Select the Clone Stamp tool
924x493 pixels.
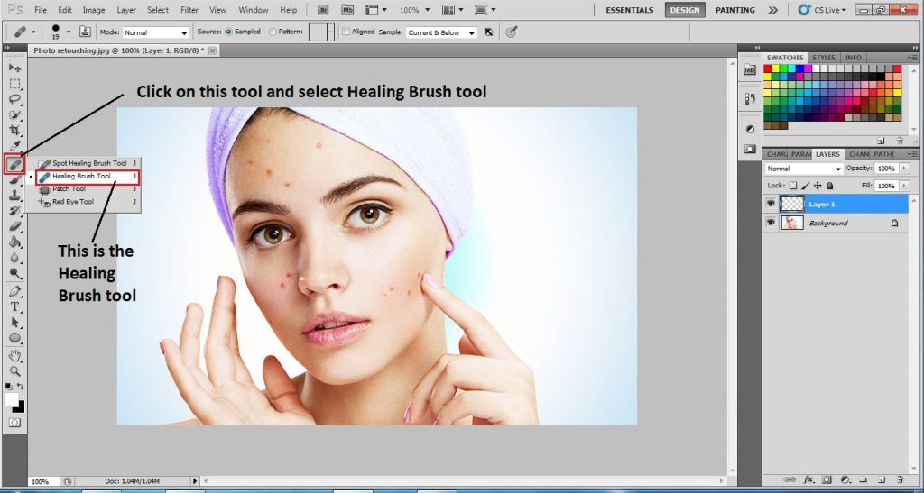pyautogui.click(x=14, y=195)
